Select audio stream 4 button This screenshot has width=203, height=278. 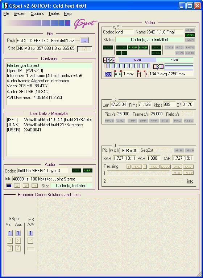(x=35, y=186)
